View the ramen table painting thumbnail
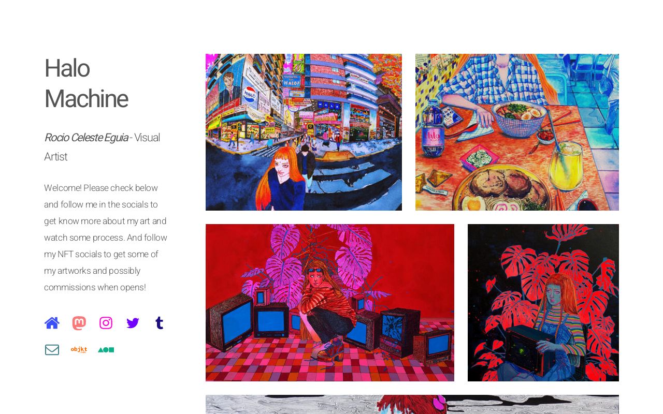Viewport: 663px width, 414px height. [517, 132]
